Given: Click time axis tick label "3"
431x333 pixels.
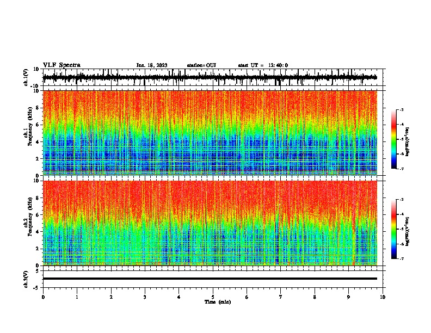Looking at the screenshot, I should click(x=145, y=297).
